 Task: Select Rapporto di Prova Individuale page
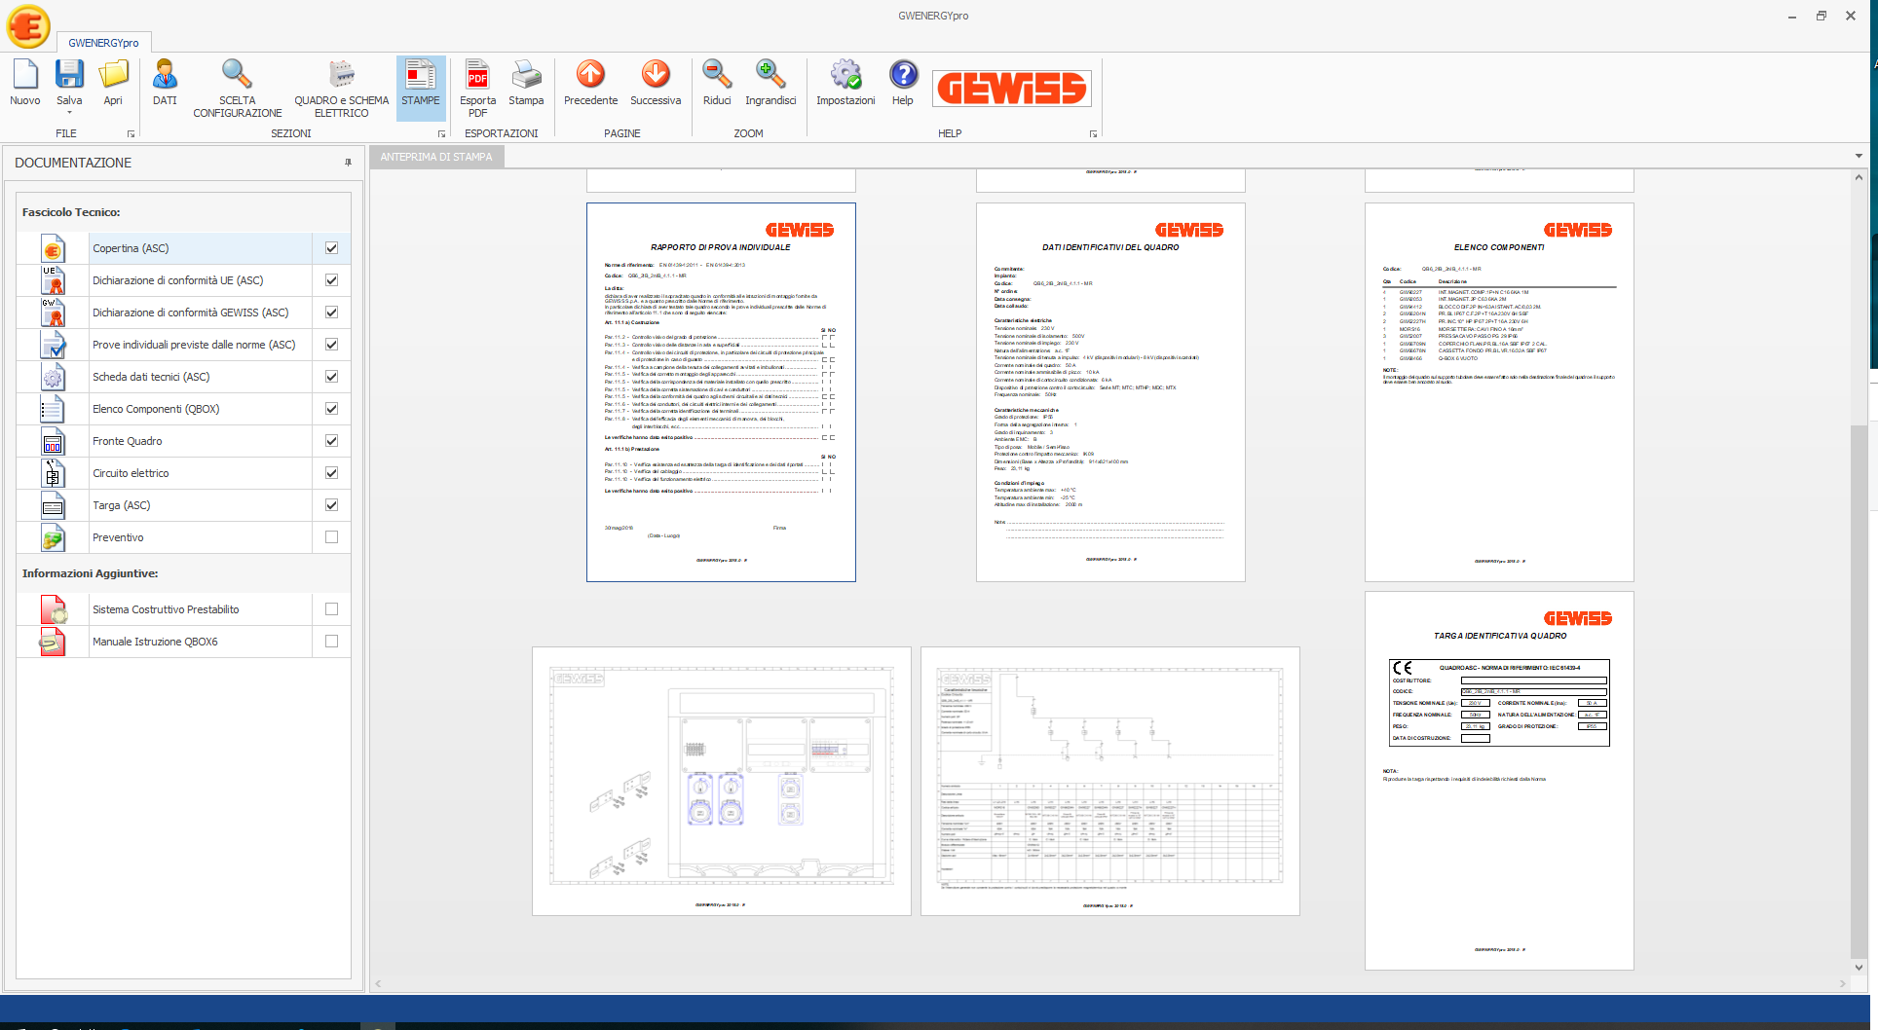[x=721, y=392]
